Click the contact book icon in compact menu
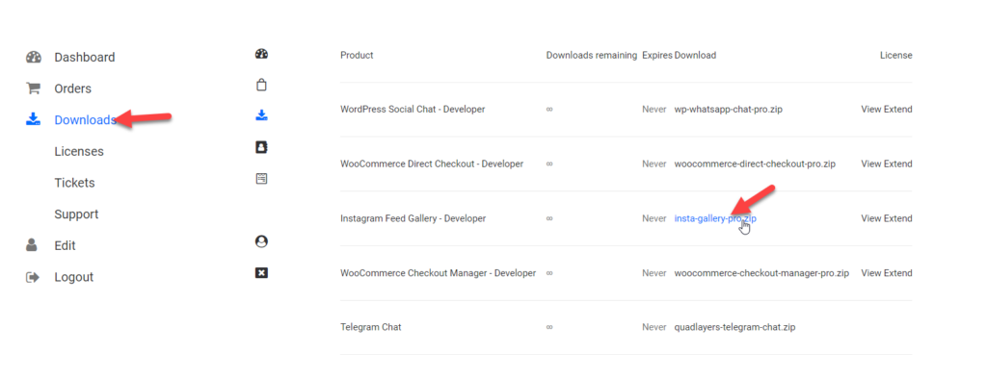Image resolution: width=987 pixels, height=378 pixels. point(262,147)
